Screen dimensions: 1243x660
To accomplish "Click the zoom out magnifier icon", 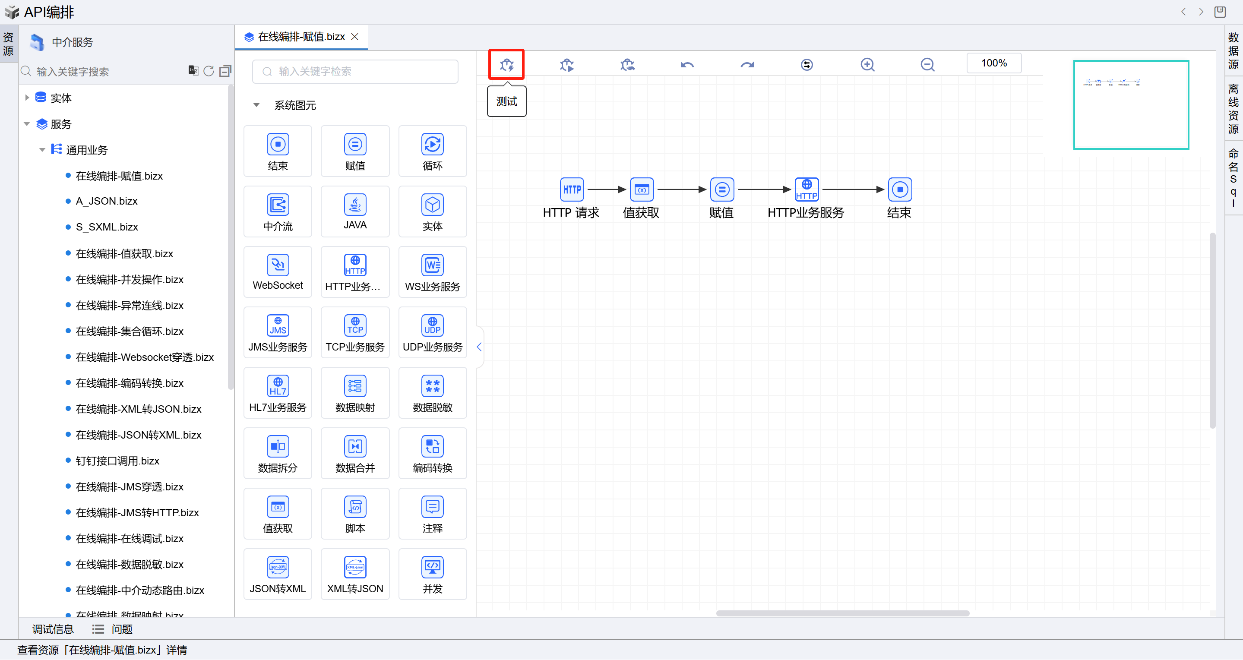I will click(x=927, y=65).
